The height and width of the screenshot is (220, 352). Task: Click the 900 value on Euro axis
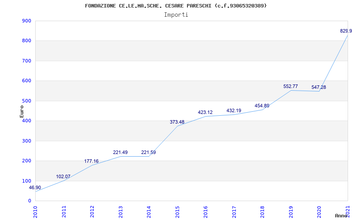point(26,21)
